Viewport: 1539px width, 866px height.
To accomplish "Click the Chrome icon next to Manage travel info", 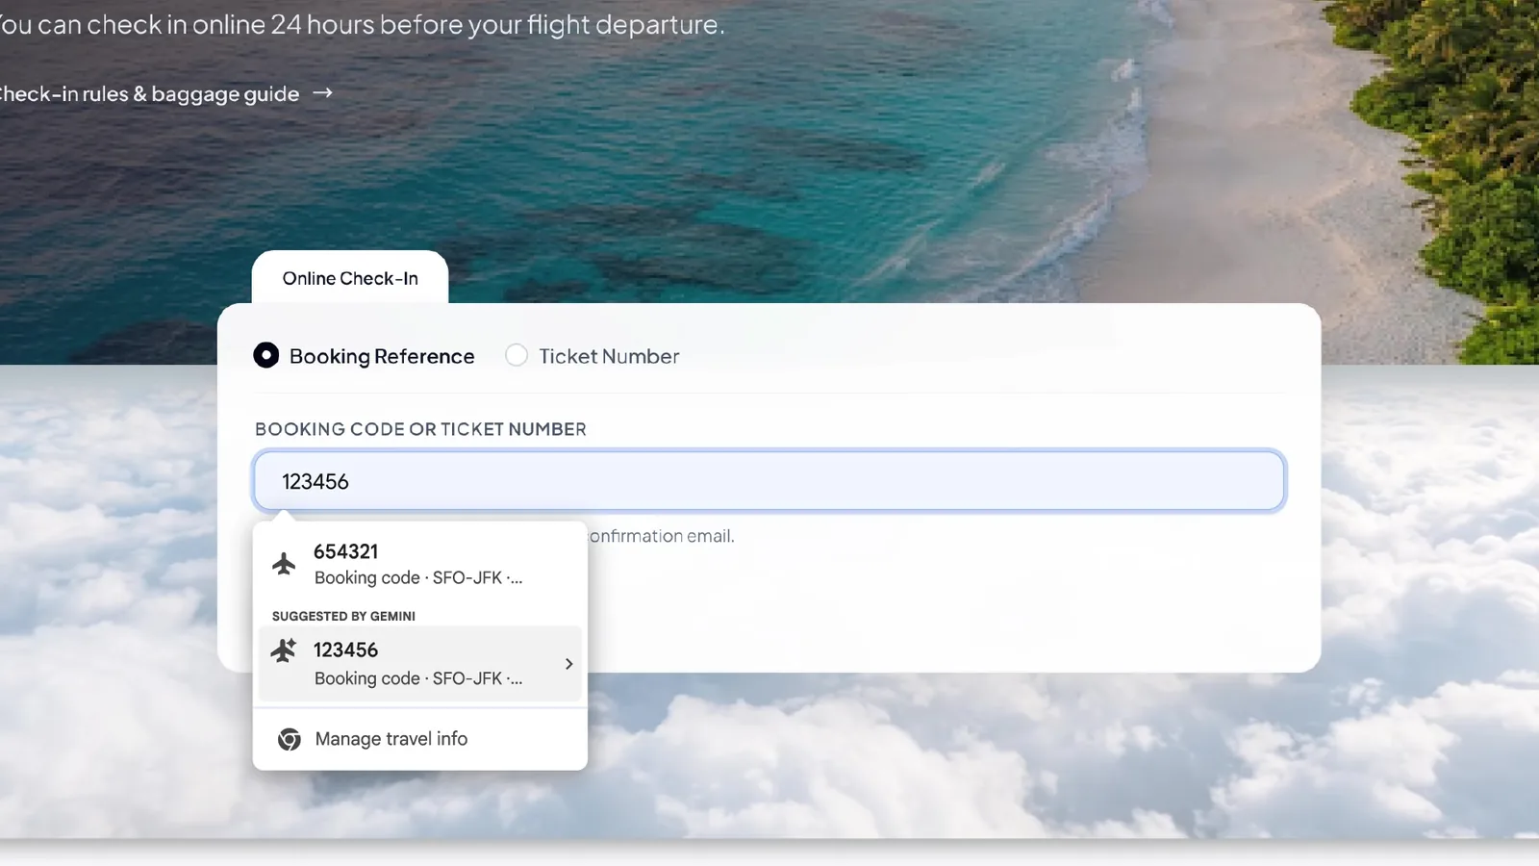I will [x=290, y=739].
